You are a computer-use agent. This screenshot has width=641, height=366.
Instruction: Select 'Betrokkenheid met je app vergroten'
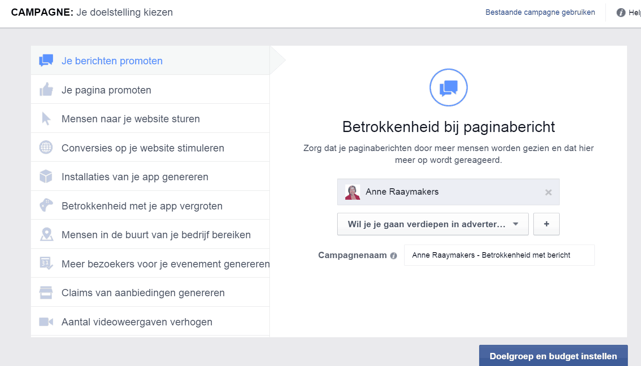pos(150,206)
